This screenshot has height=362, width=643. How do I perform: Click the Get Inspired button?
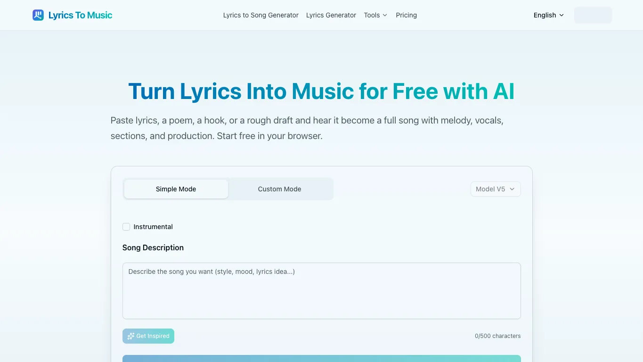pos(148,336)
